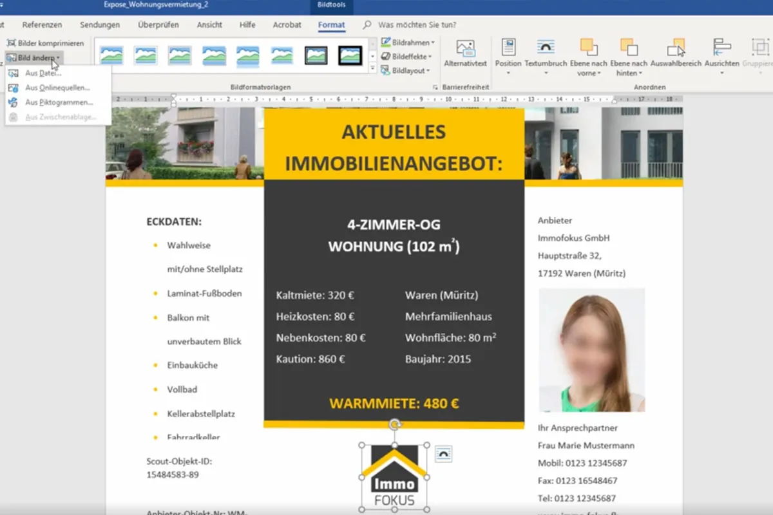Click the left header building photo

point(185,144)
